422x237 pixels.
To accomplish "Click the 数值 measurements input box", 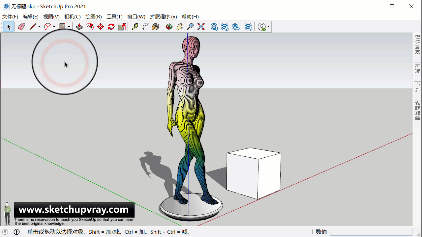I will (x=371, y=232).
